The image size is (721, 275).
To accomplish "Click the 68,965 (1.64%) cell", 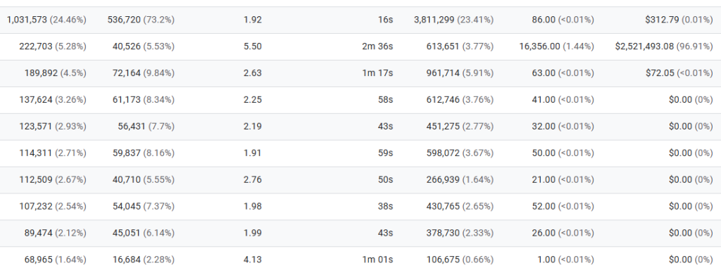I will tap(55, 260).
